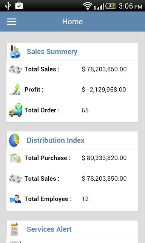Tap the Services Alert document icon
Screen dimensions: 145x243
pyautogui.click(x=14, y=229)
